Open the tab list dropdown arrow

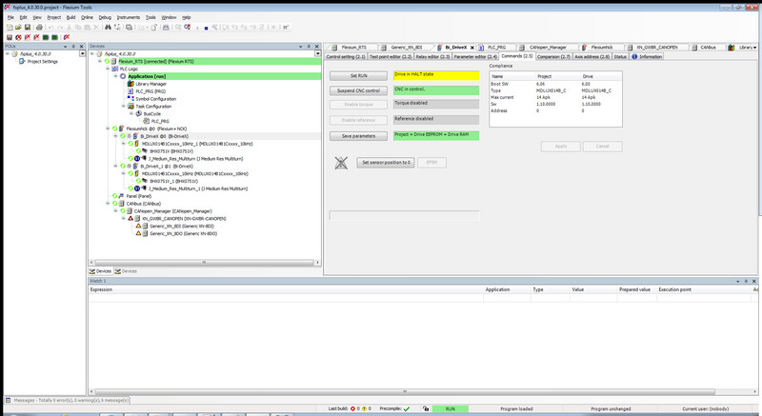pos(757,47)
